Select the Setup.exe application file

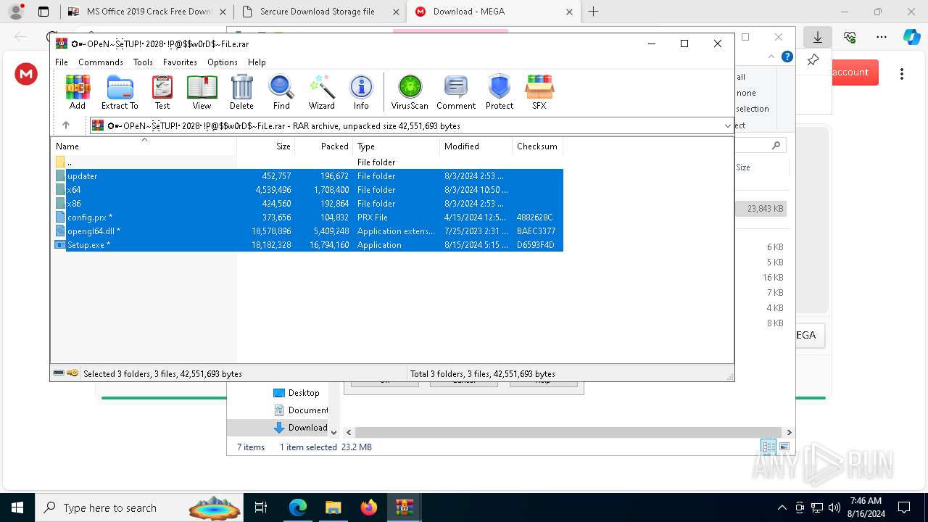coord(308,245)
